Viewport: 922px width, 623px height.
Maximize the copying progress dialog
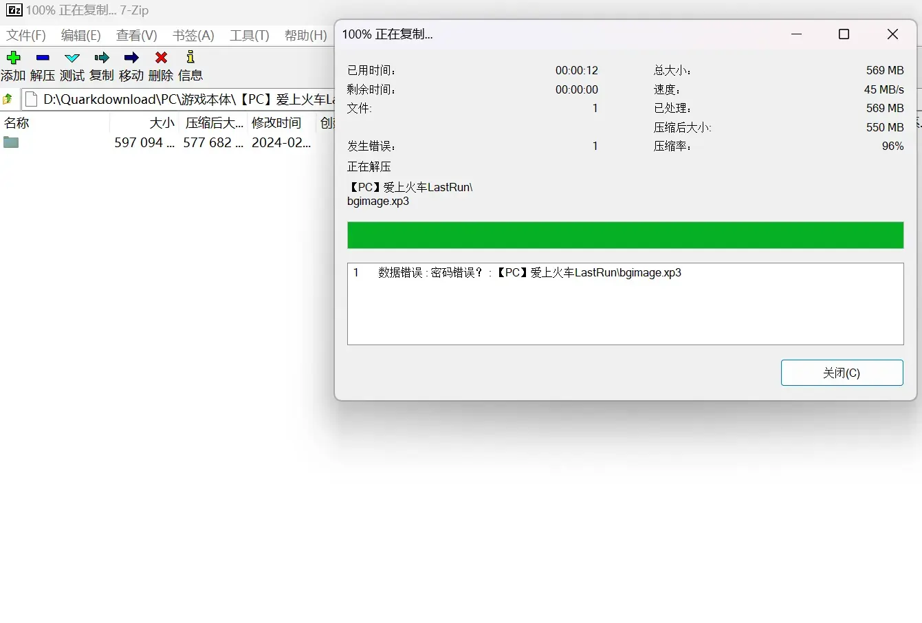(844, 34)
